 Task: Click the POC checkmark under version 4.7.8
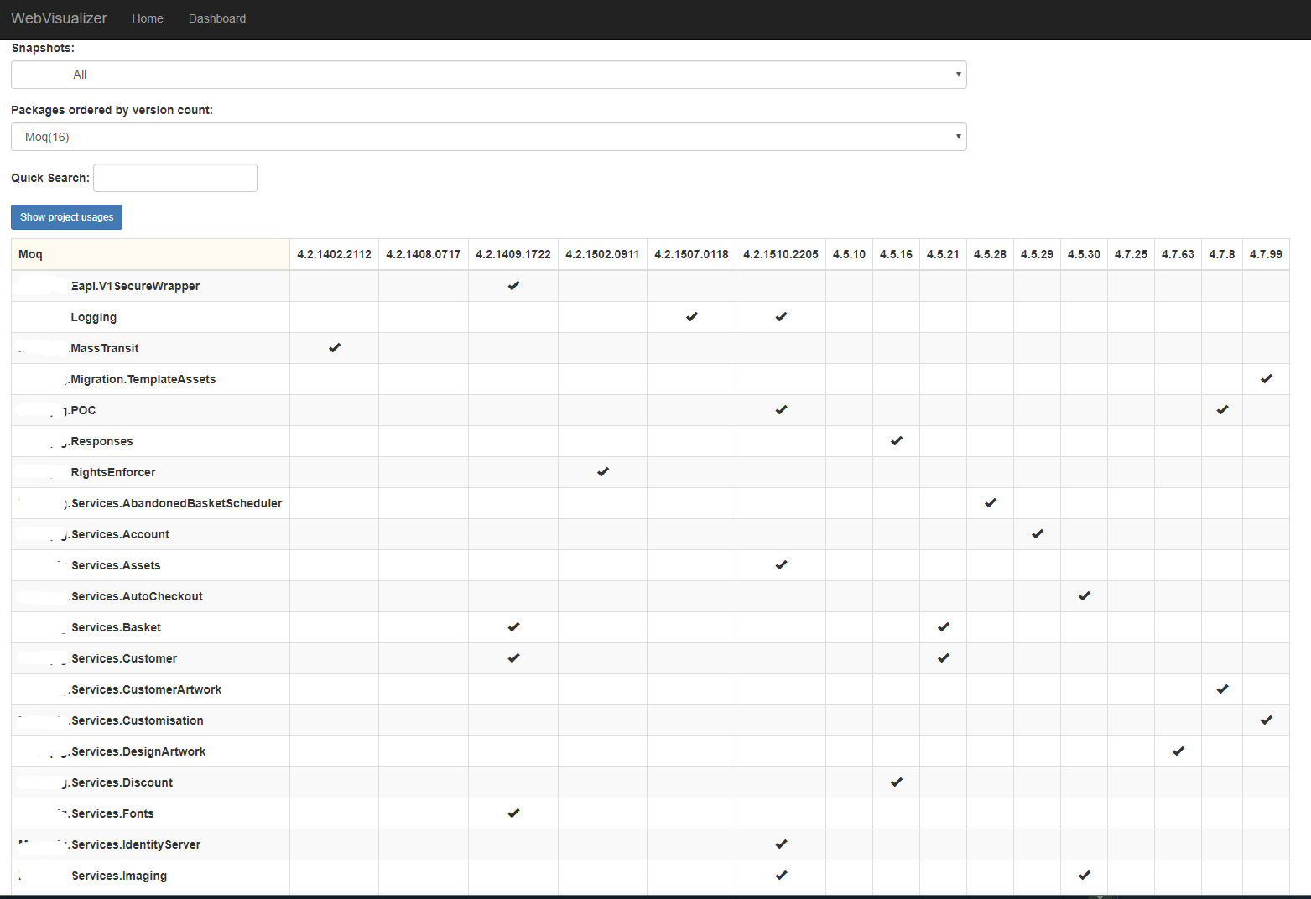pos(1222,410)
